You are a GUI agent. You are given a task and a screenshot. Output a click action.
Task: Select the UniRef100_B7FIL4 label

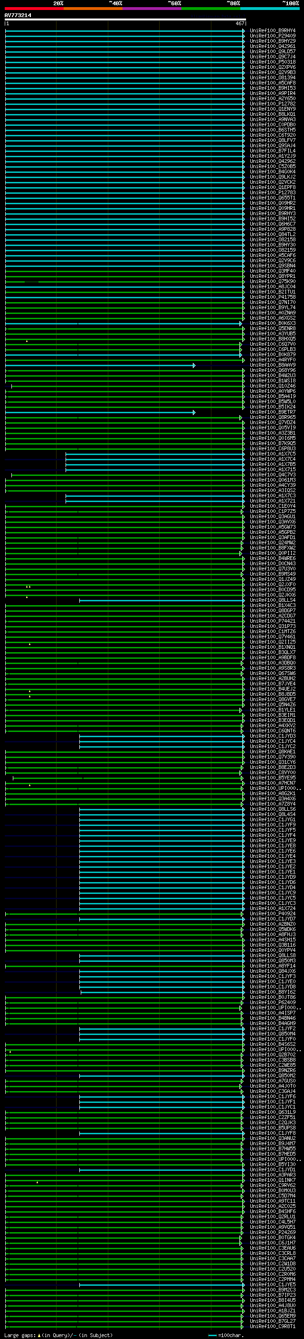click(x=272, y=151)
